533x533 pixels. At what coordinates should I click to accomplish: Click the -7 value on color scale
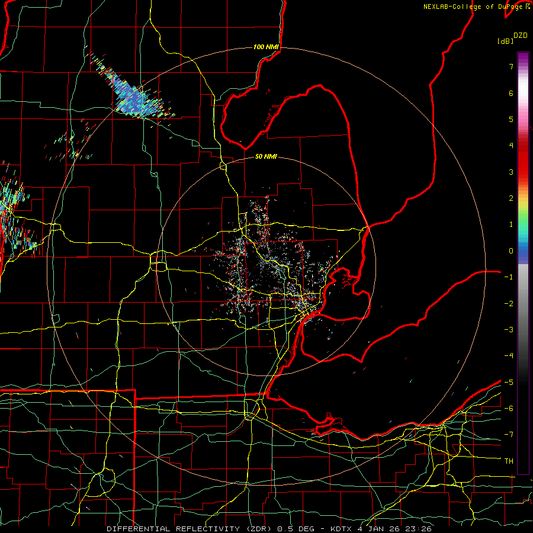[x=509, y=435]
